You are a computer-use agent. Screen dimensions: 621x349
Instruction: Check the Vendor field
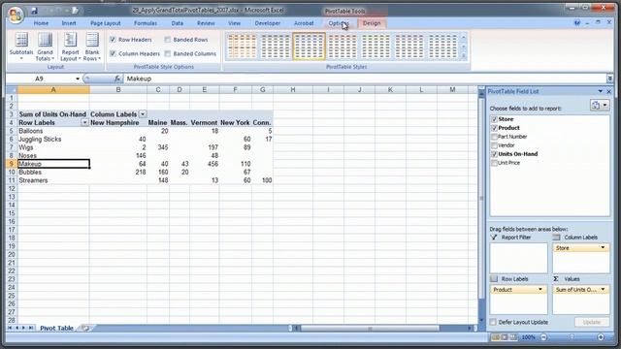click(494, 145)
